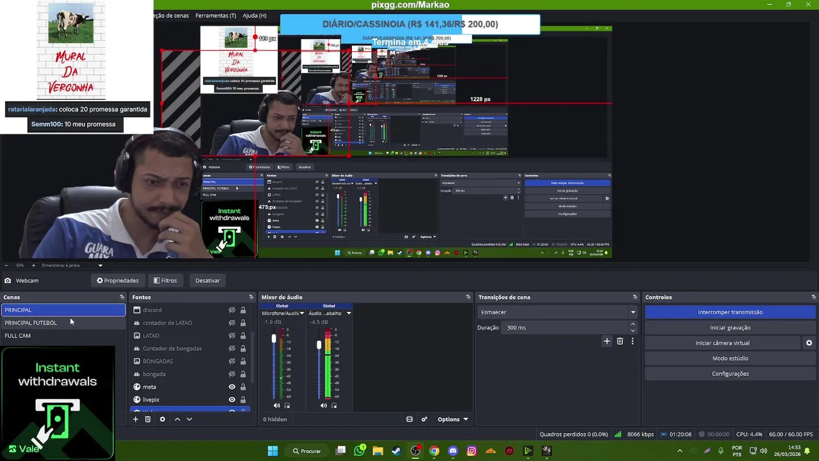This screenshot has height=461, width=819.
Task: Open Discord from the taskbar
Action: coord(453,451)
